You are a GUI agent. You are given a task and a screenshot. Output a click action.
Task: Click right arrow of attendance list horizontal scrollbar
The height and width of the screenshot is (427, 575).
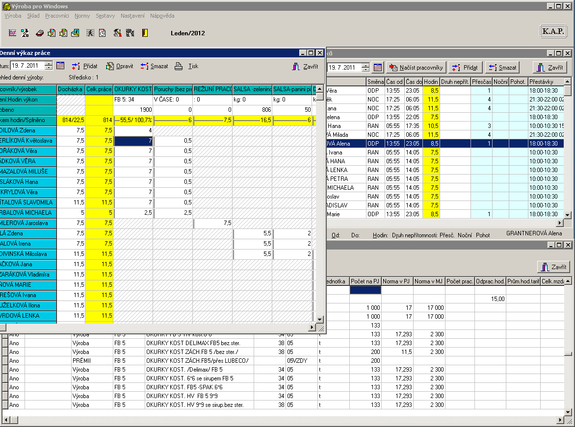coord(560,223)
